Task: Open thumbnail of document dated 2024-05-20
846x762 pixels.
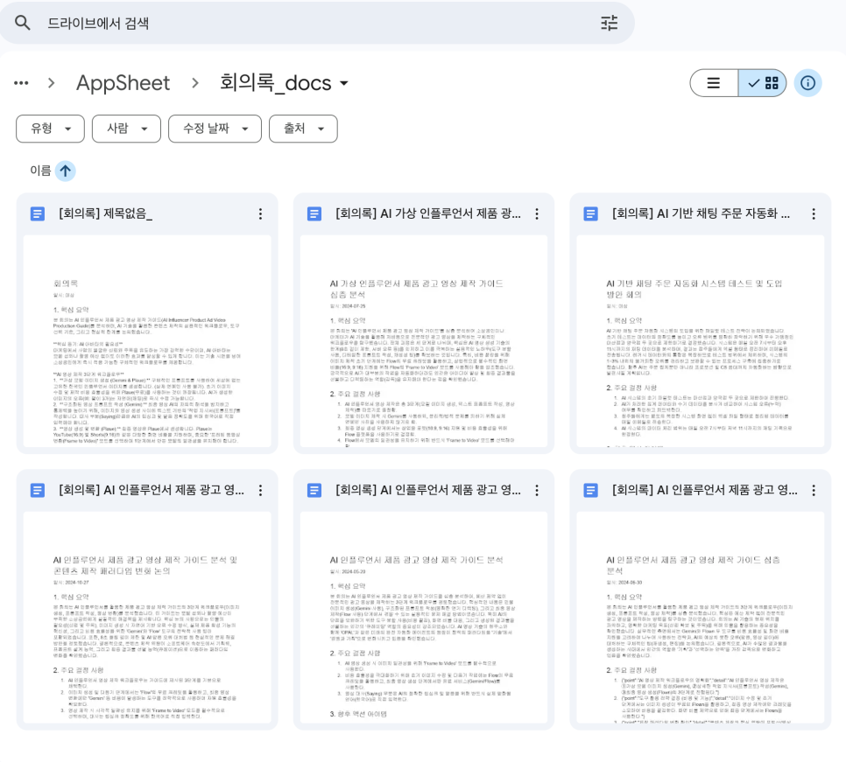Action: 424,618
